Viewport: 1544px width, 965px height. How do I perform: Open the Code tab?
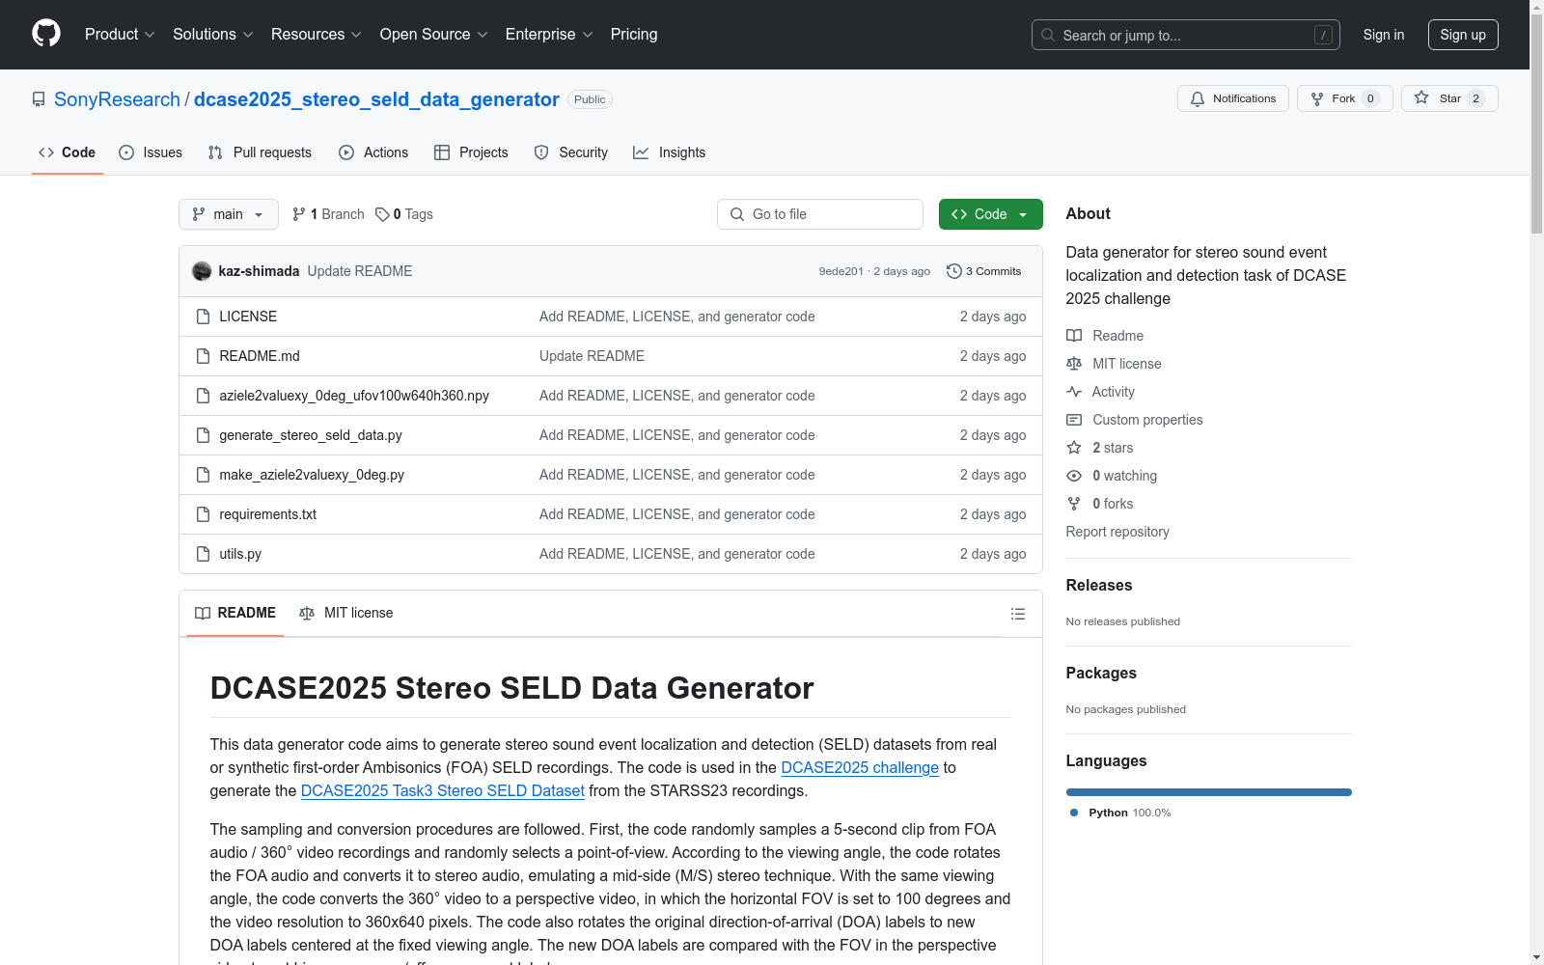point(68,152)
